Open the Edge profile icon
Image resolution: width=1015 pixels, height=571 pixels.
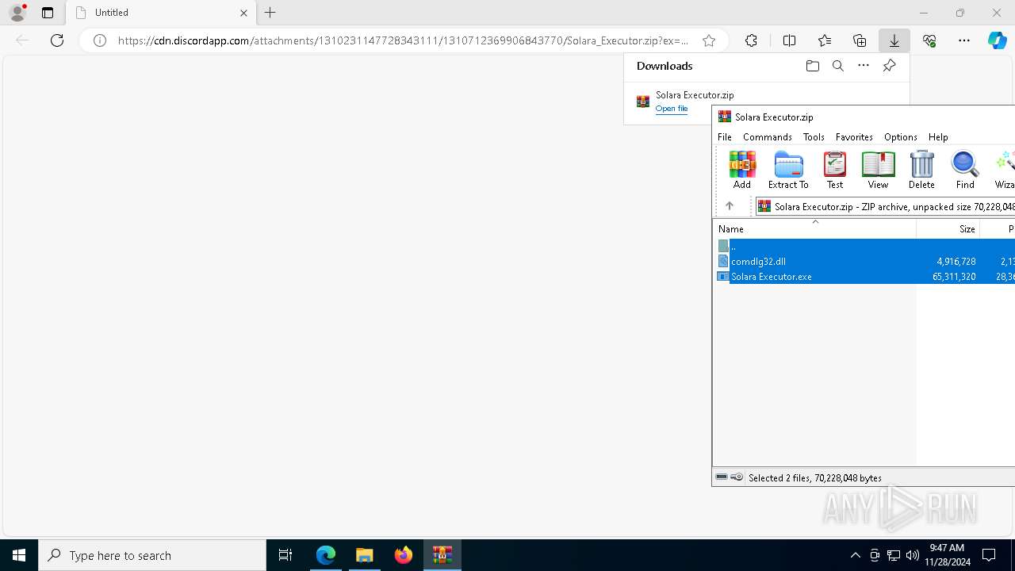(17, 13)
